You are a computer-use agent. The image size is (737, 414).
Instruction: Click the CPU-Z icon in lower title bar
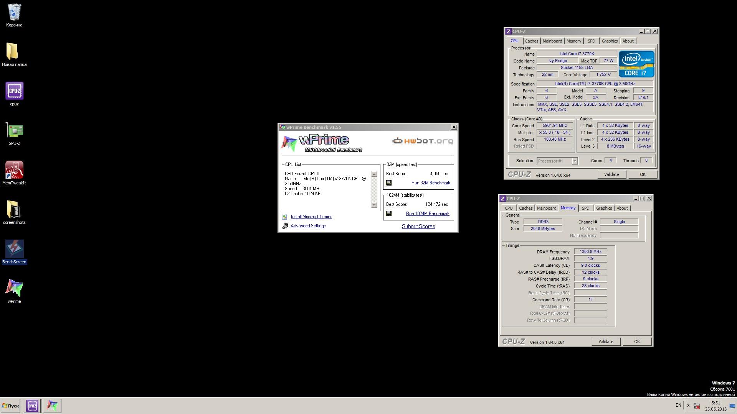coord(502,199)
